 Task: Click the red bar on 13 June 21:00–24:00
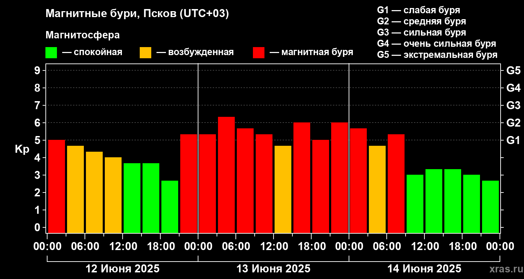pyautogui.click(x=340, y=178)
